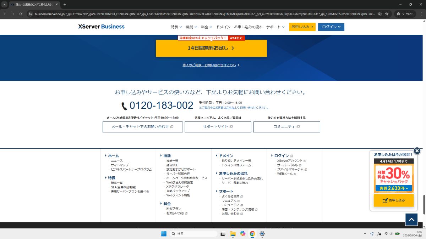Viewport: 426px width, 239px height.
Task: Open File Explorer from the taskbar
Action: point(233,234)
